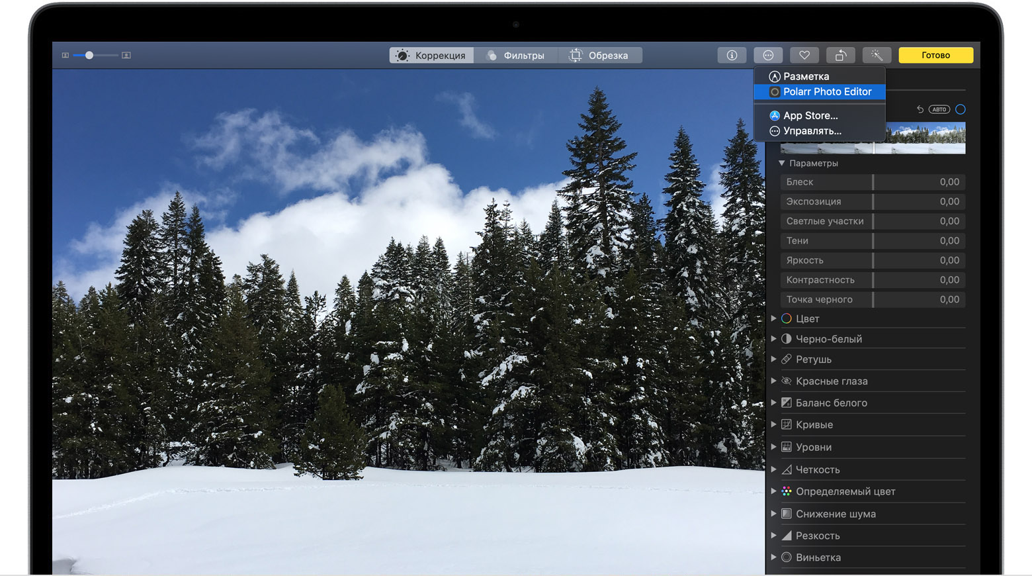Click the Уровни histogram icon
Viewport: 1032px width, 576px height.
[x=787, y=447]
